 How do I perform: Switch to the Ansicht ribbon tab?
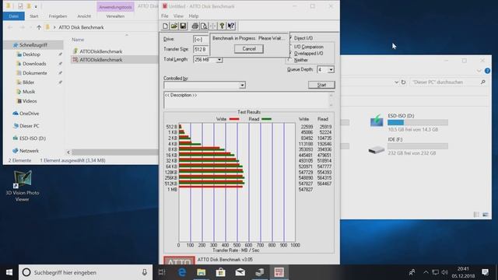84,16
